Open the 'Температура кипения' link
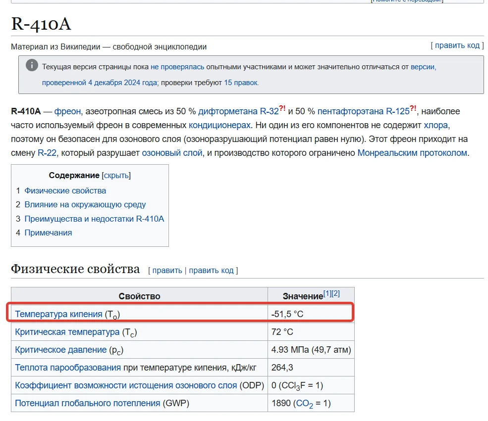This screenshot has height=421, width=488. point(58,314)
